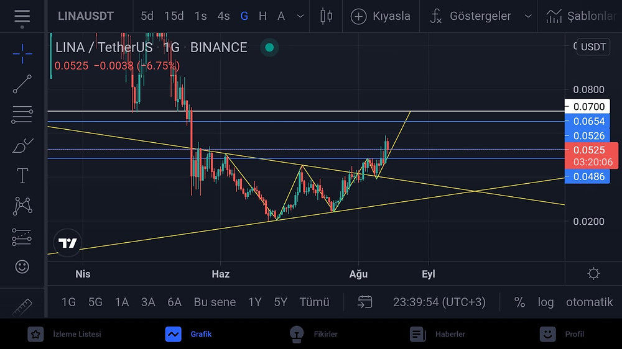Viewport: 622px width, 349px height.
Task: Set range to 5Y
Action: 281,302
